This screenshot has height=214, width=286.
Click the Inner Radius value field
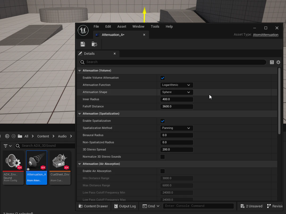click(x=177, y=99)
